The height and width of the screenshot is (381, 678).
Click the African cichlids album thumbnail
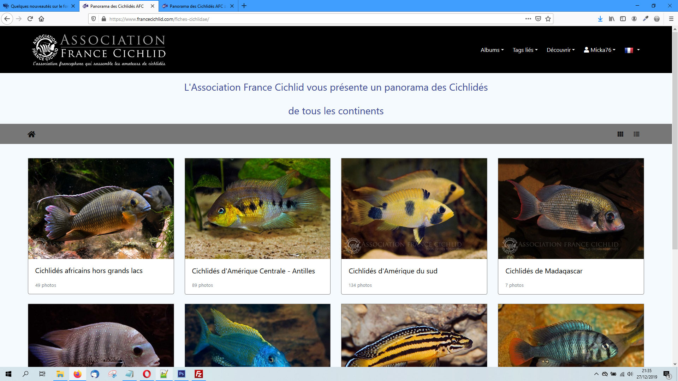pos(101,208)
